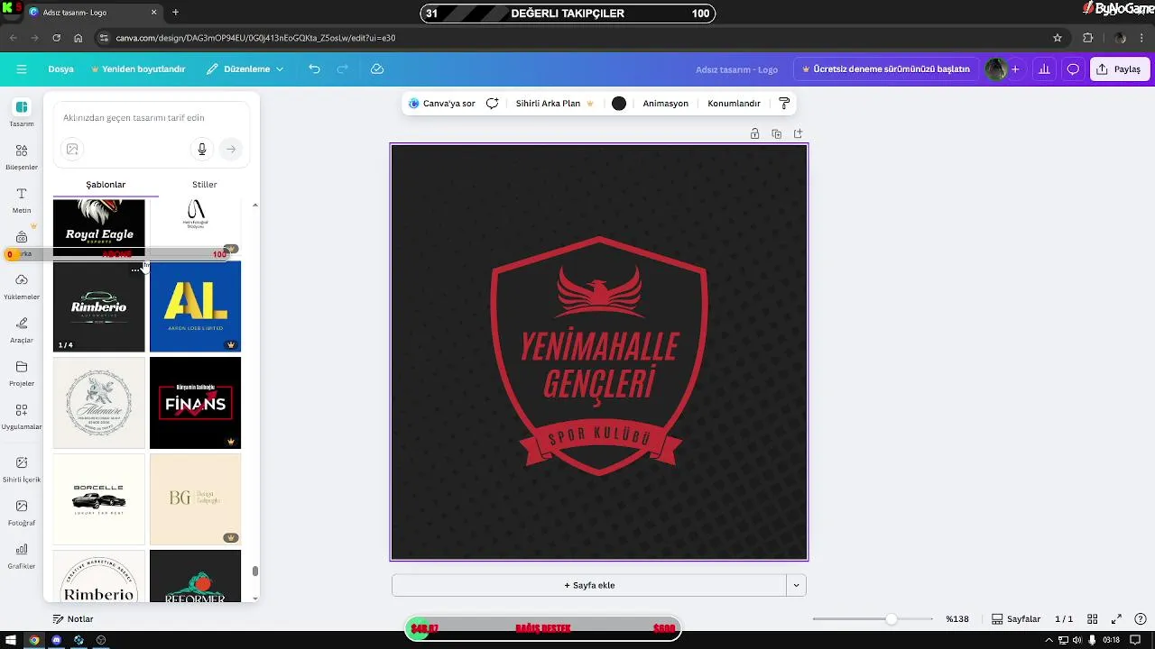The width and height of the screenshot is (1155, 649).
Task: Open the Bileşenler sidebar panel
Action: click(x=22, y=157)
